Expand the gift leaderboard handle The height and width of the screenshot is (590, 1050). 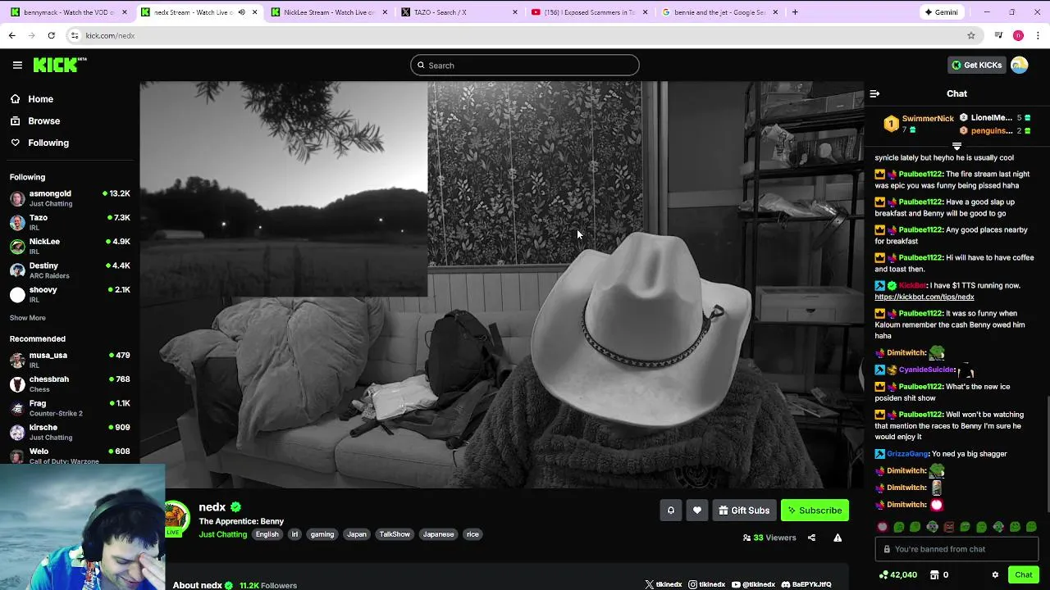956,146
